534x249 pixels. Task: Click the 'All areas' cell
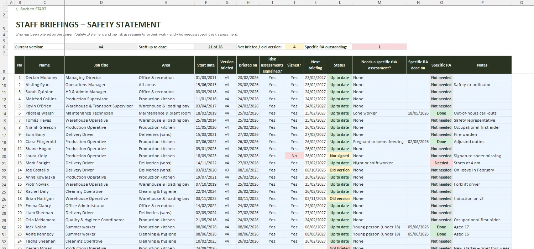pos(166,85)
